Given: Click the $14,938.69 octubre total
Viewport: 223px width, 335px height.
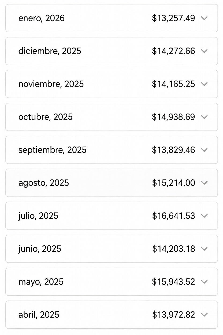Looking at the screenshot, I should [x=173, y=117].
